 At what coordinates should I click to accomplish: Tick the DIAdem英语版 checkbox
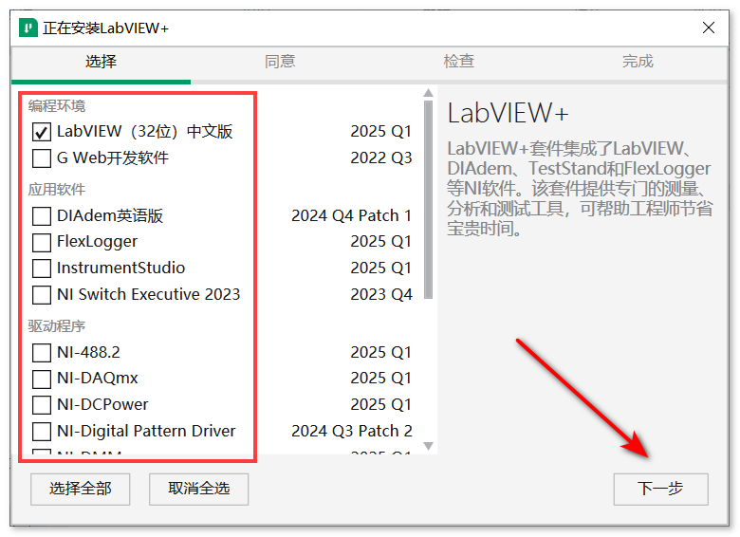[42, 216]
